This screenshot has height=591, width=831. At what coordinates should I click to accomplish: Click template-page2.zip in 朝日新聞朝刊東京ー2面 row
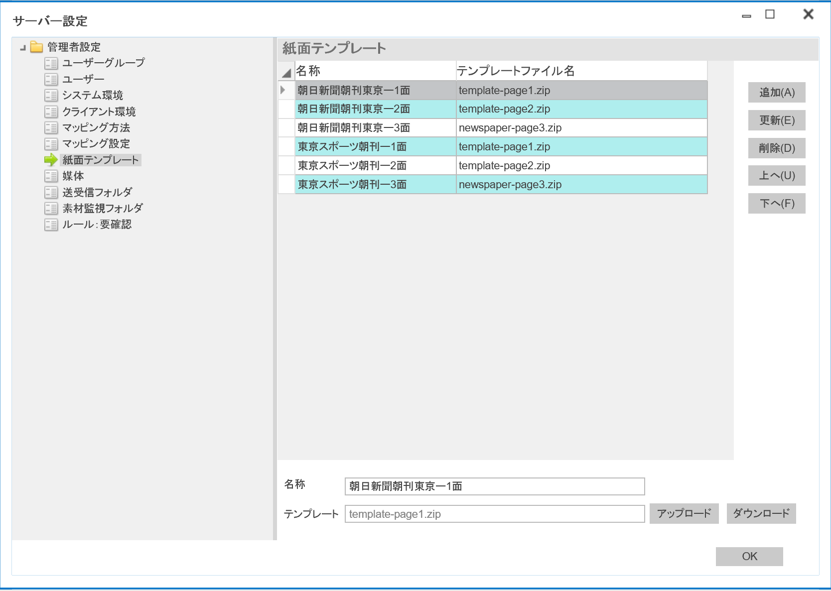pos(582,109)
